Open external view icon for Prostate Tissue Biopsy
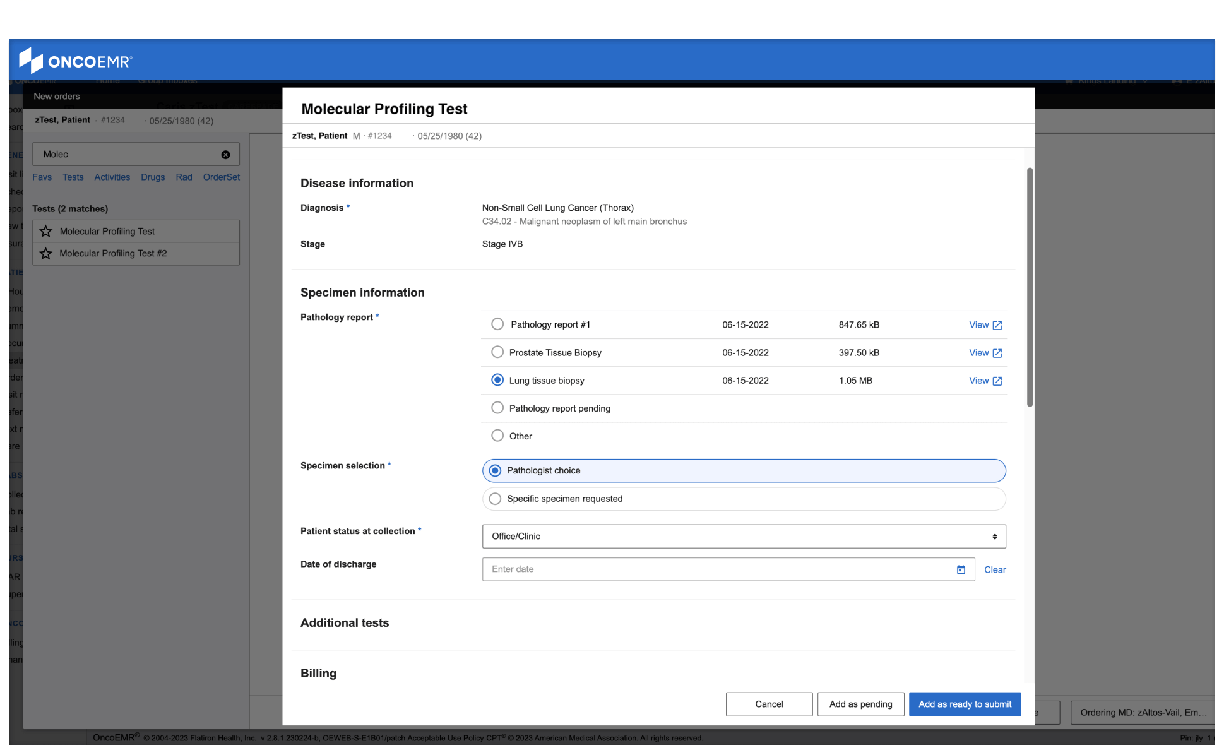Viewport: 1224px width, 755px height. (997, 352)
